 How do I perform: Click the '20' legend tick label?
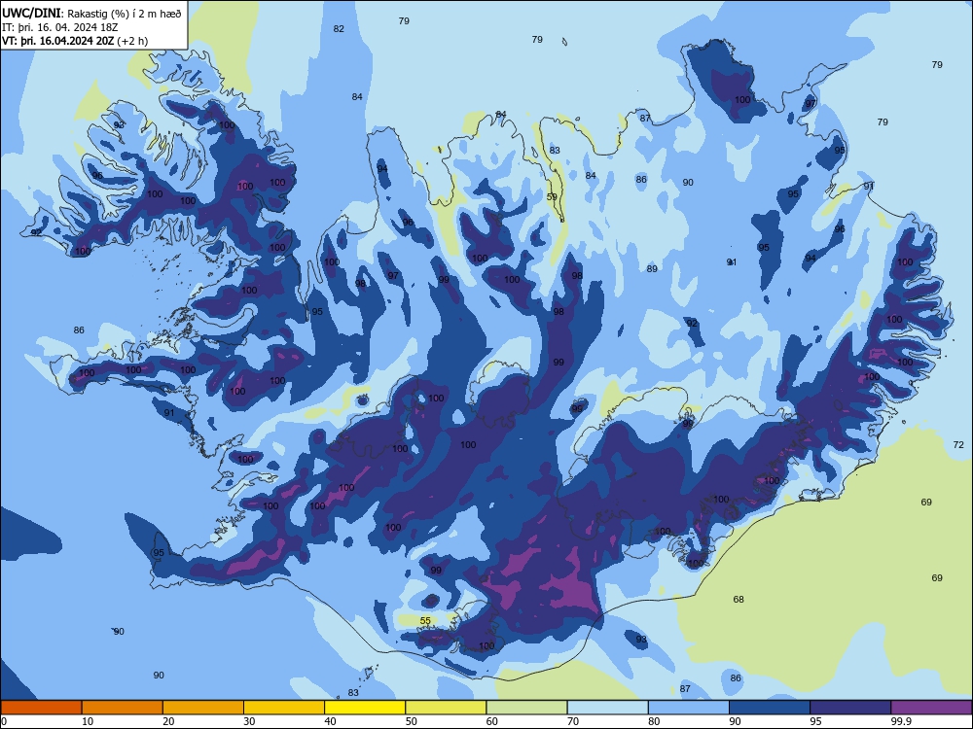click(168, 721)
